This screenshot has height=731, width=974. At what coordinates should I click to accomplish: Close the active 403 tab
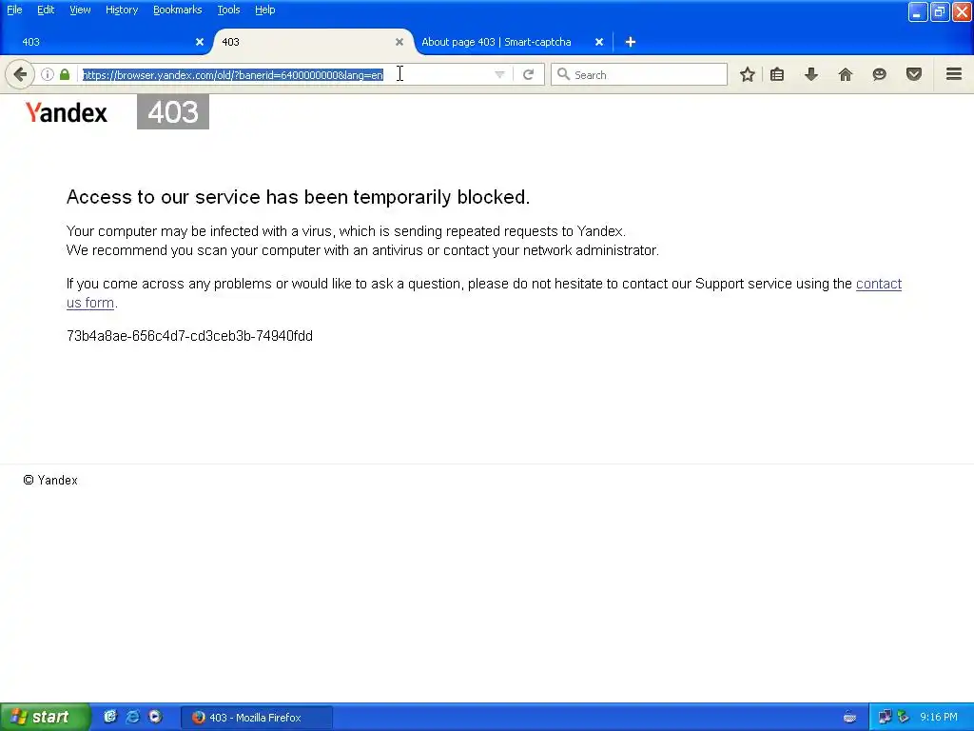[399, 42]
